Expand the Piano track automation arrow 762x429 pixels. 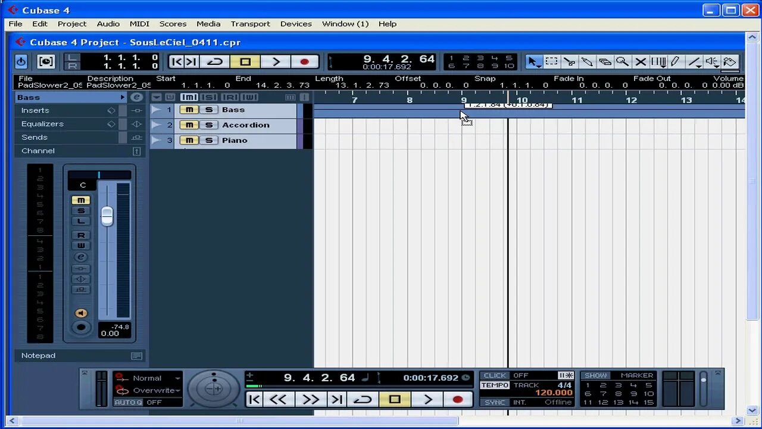pyautogui.click(x=156, y=141)
